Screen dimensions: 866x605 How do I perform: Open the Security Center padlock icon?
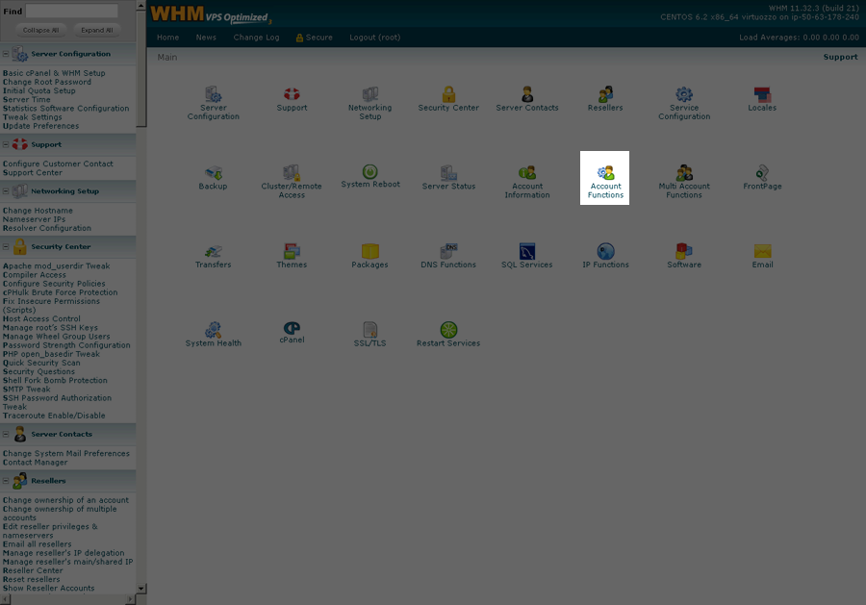pyautogui.click(x=448, y=94)
